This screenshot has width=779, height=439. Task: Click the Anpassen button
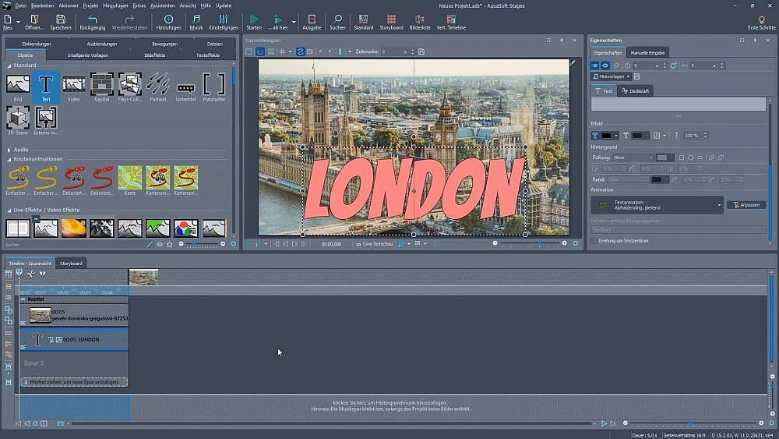click(x=746, y=205)
